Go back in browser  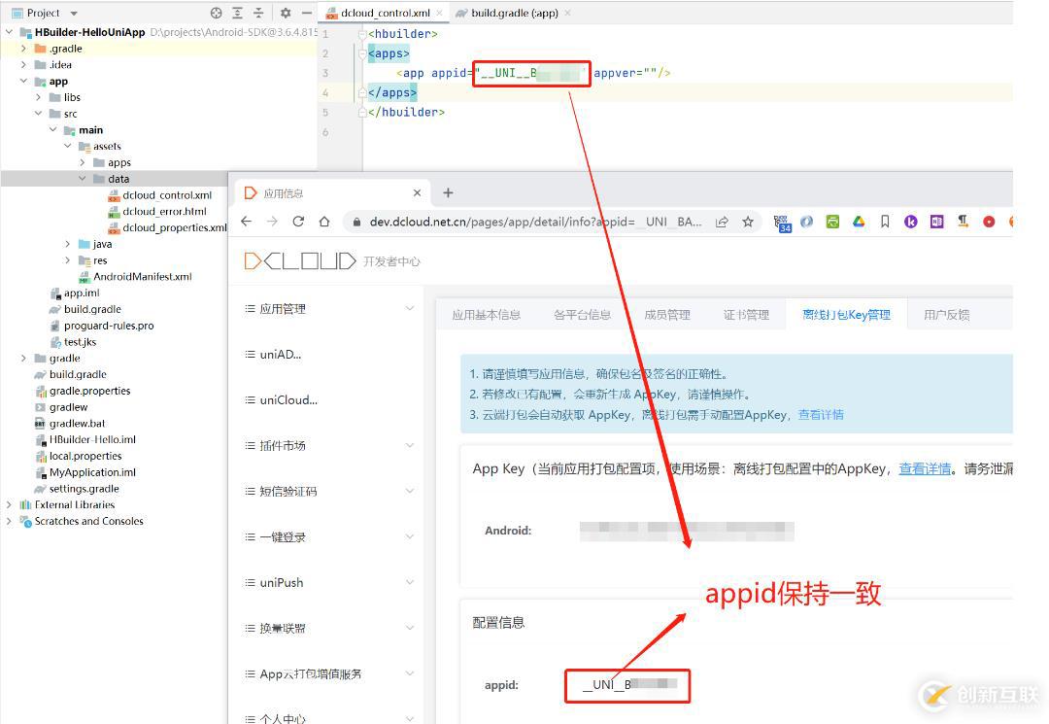click(x=246, y=222)
